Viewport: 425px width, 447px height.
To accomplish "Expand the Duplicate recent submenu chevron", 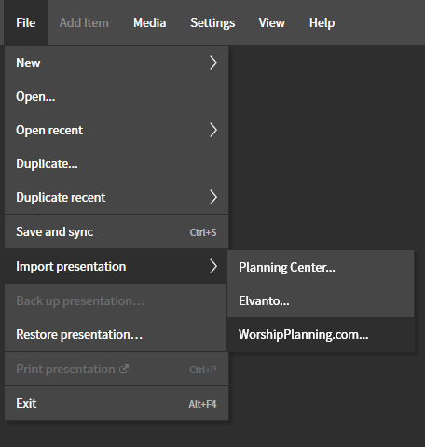I will pyautogui.click(x=213, y=197).
